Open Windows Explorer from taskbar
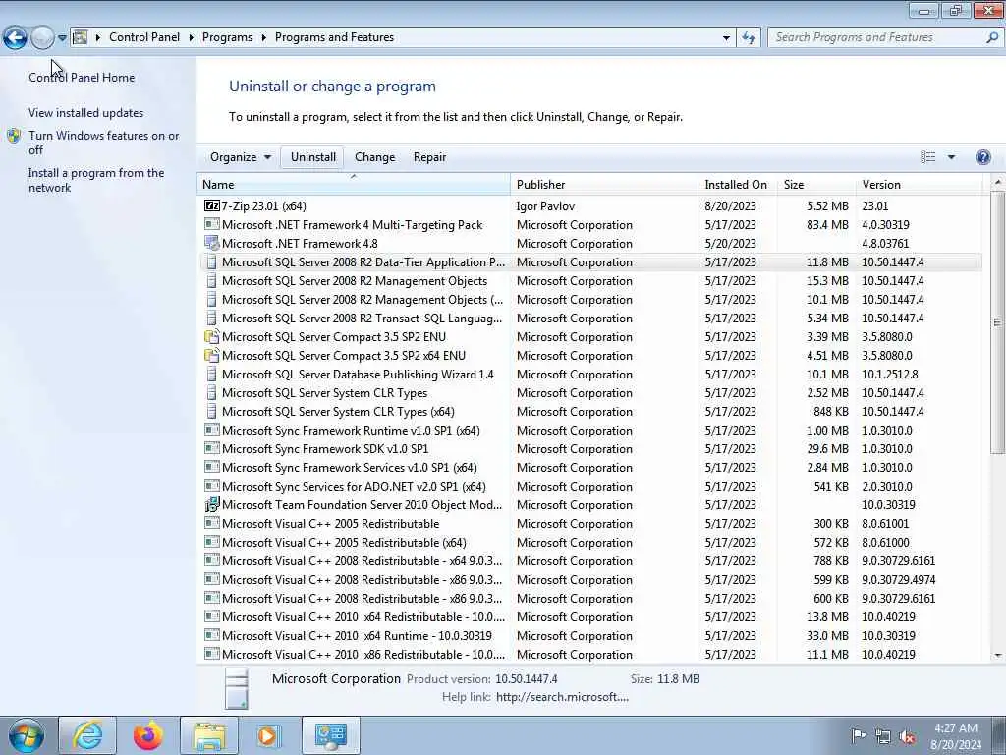1006x755 pixels. [x=209, y=735]
